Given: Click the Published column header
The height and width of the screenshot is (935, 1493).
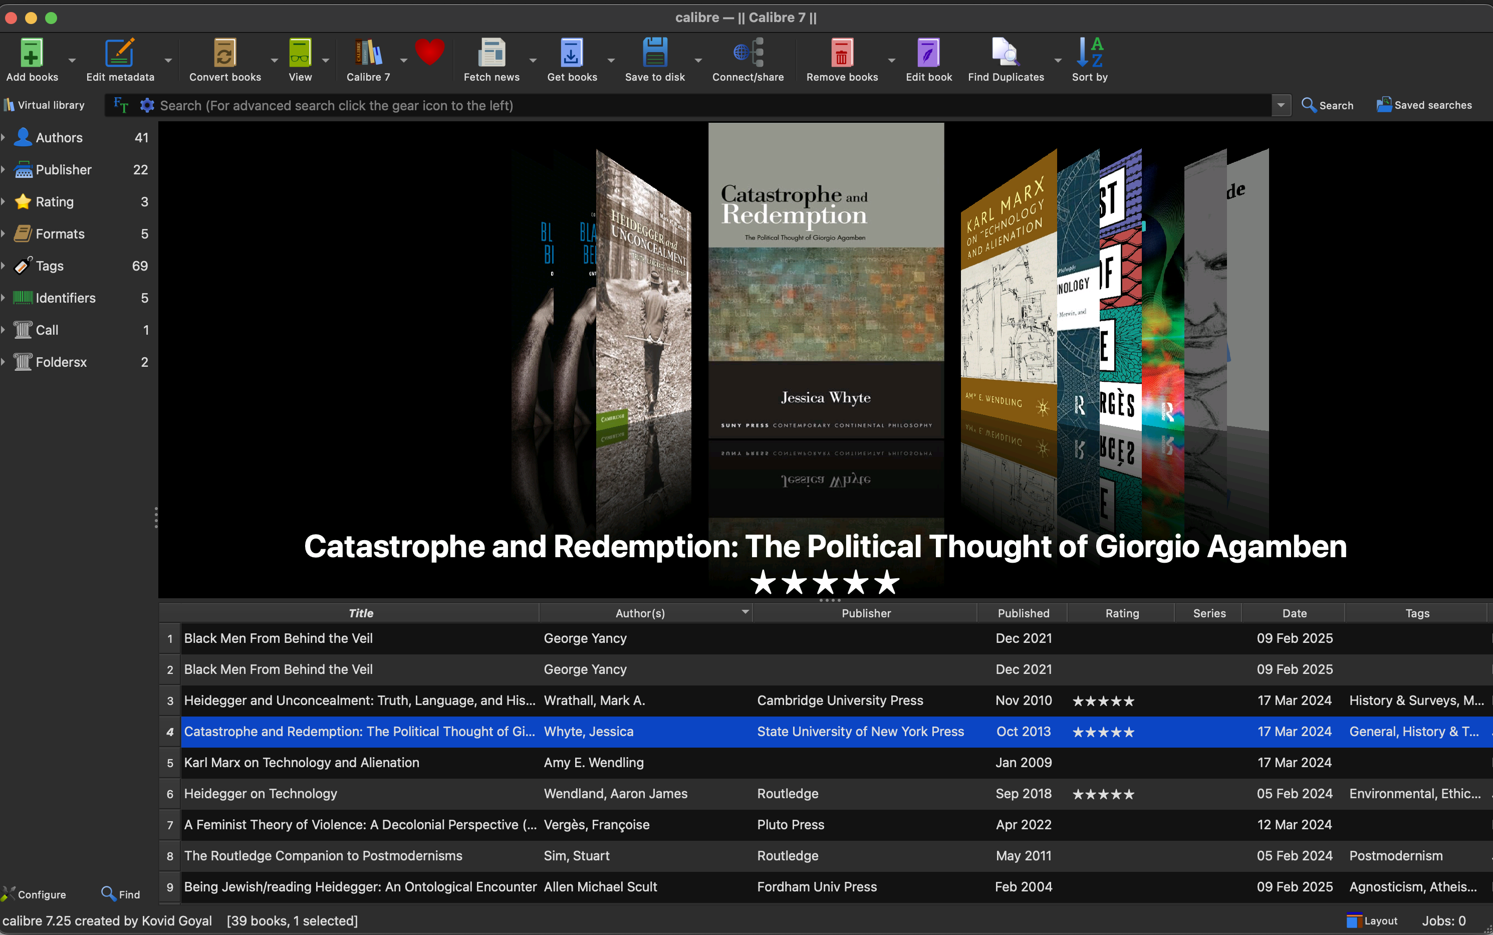Looking at the screenshot, I should coord(1023,613).
